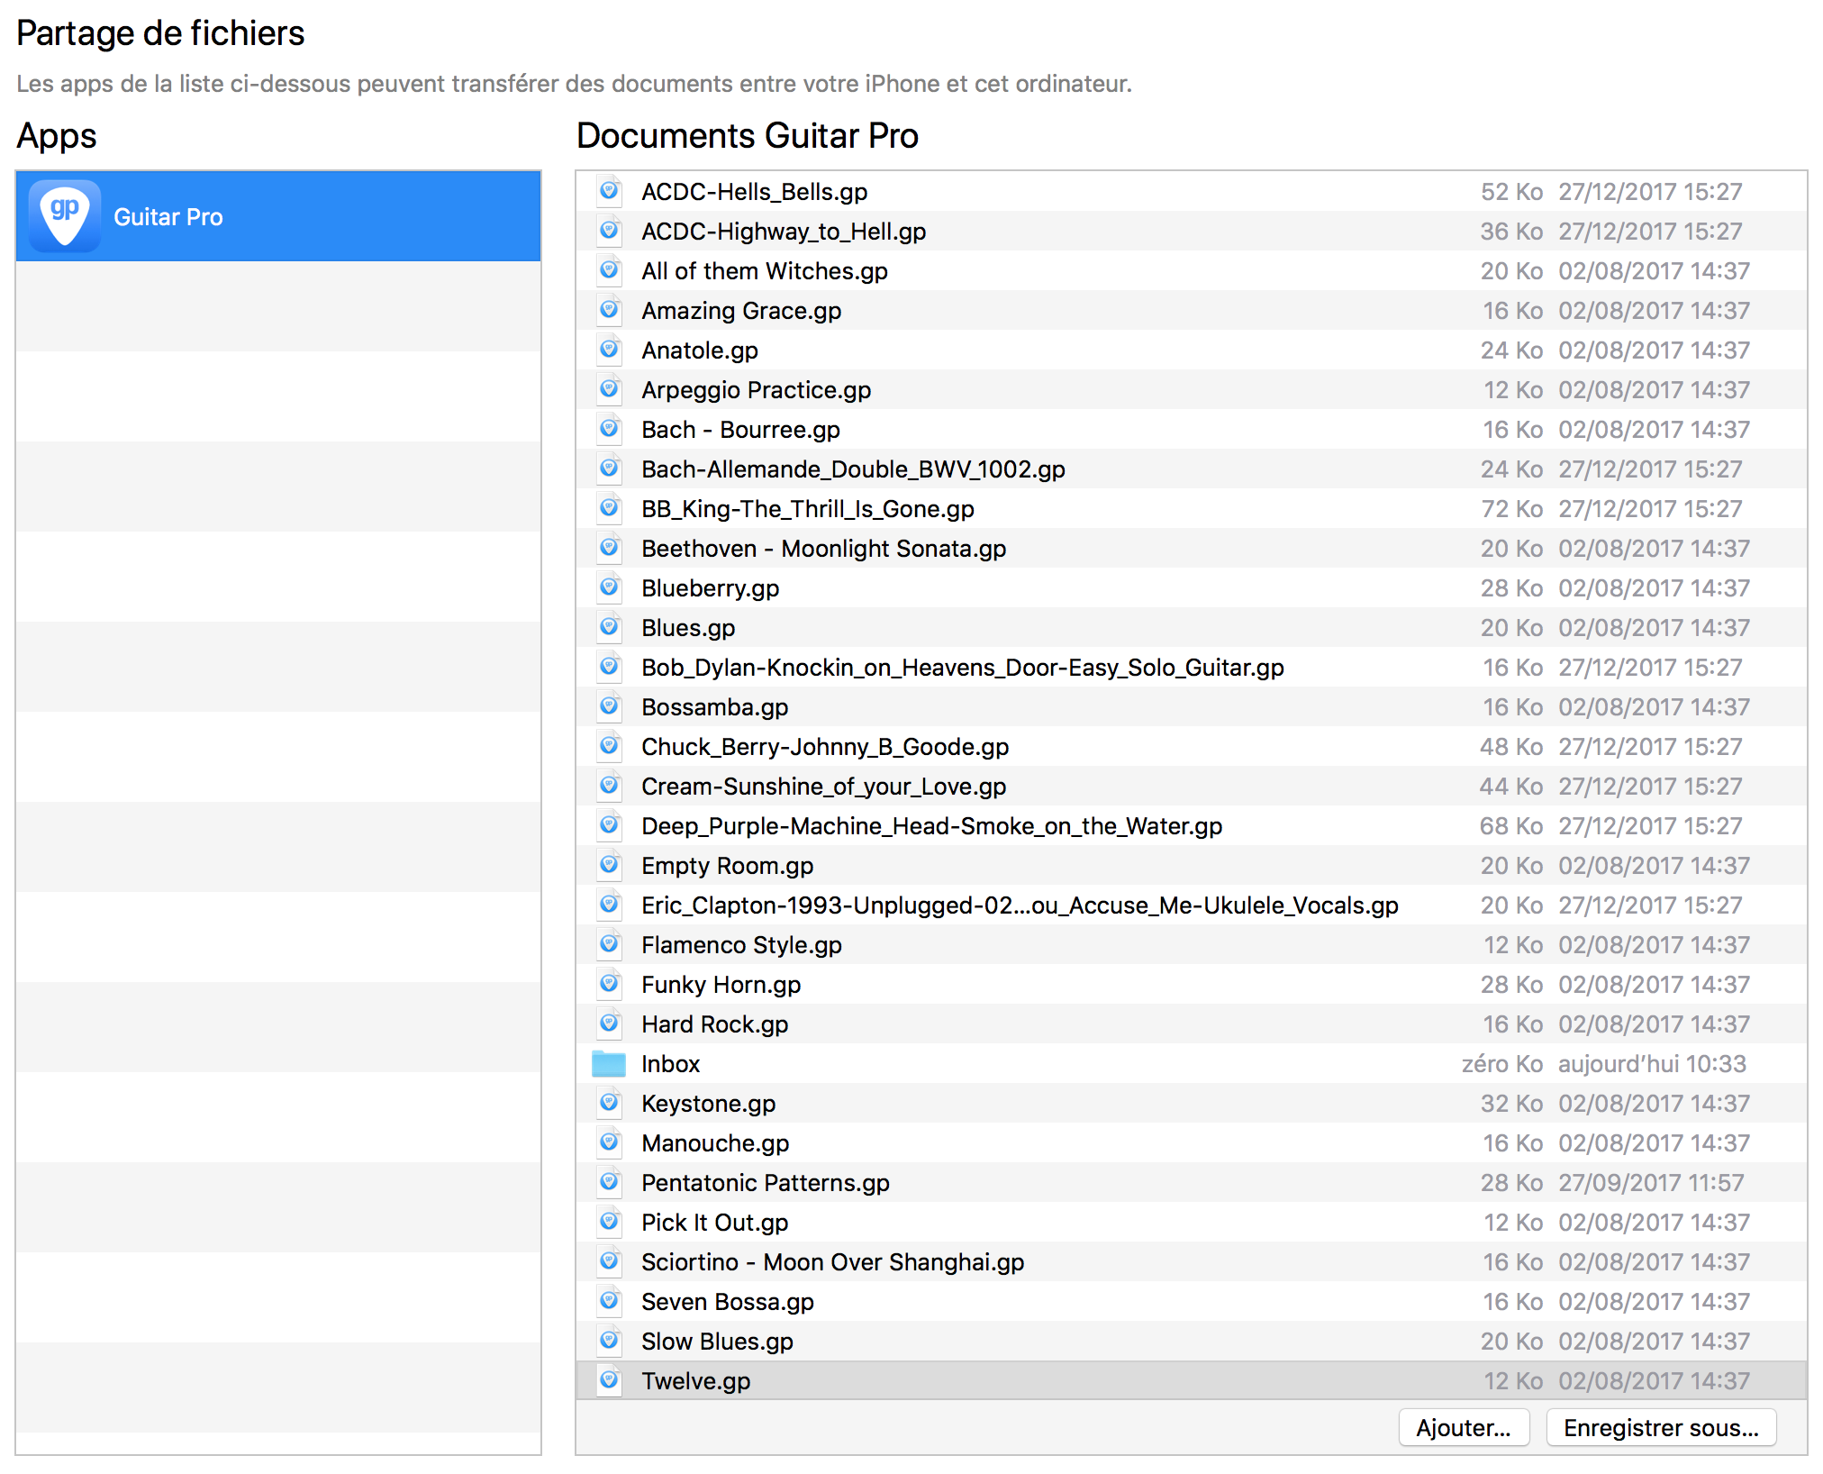Screen dimensions: 1823x1474
Task: Select Keystone.gp file name
Action: 709,1104
